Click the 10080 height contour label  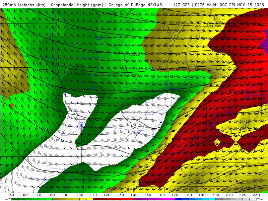pos(217,26)
